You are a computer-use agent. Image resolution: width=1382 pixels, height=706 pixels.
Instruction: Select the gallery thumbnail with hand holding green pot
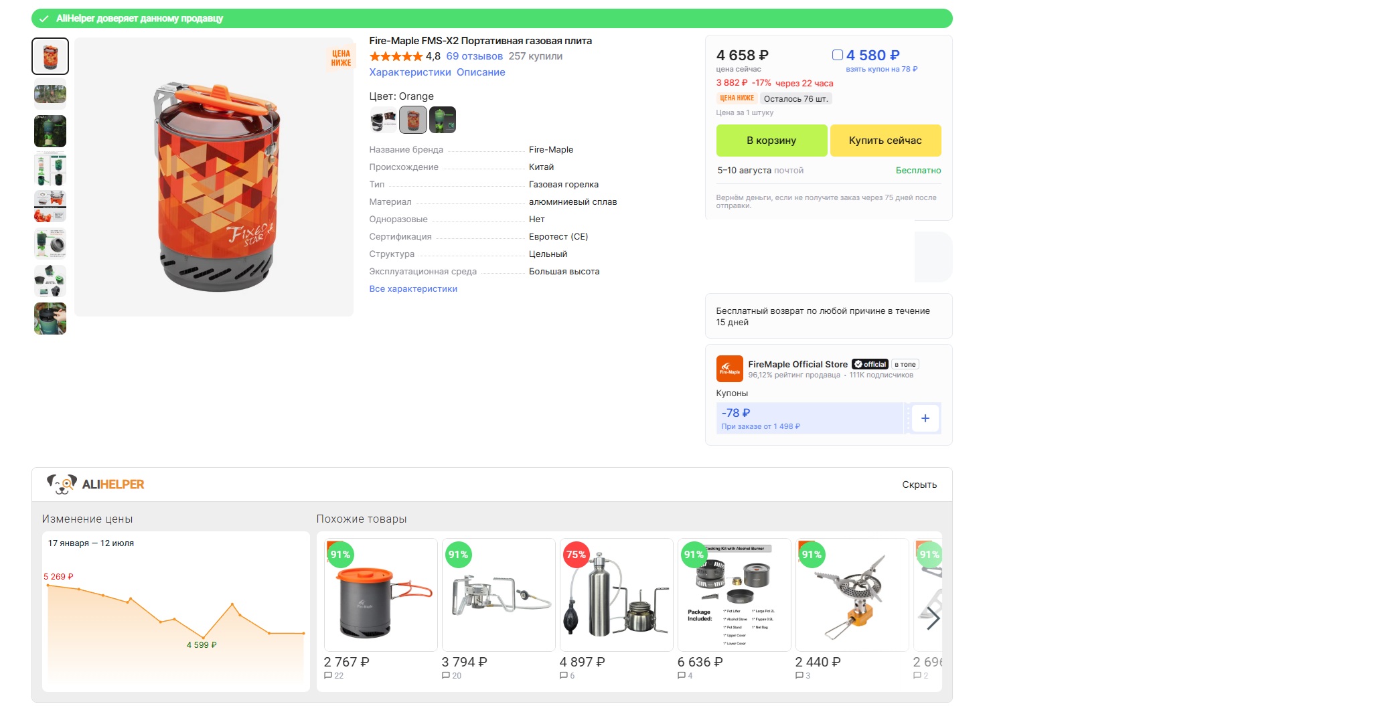(50, 319)
